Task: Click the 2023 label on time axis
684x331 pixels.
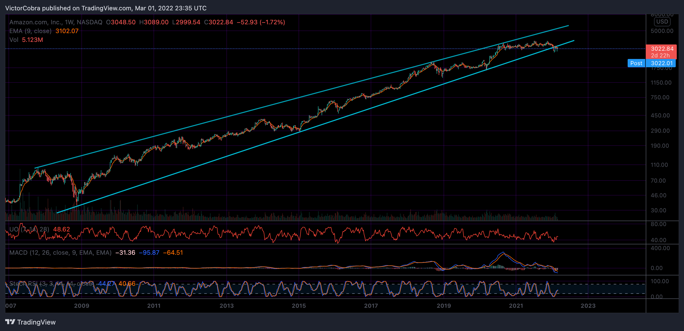Action: pyautogui.click(x=588, y=305)
